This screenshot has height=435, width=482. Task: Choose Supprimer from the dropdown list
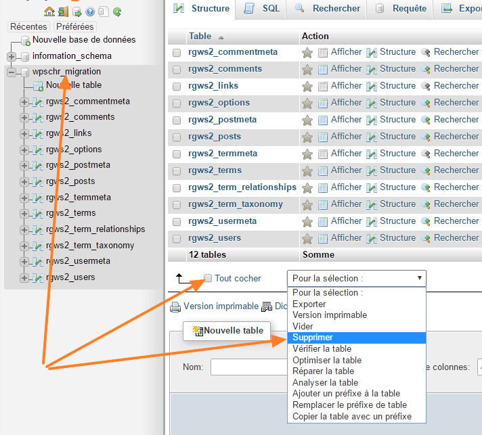[357, 338]
